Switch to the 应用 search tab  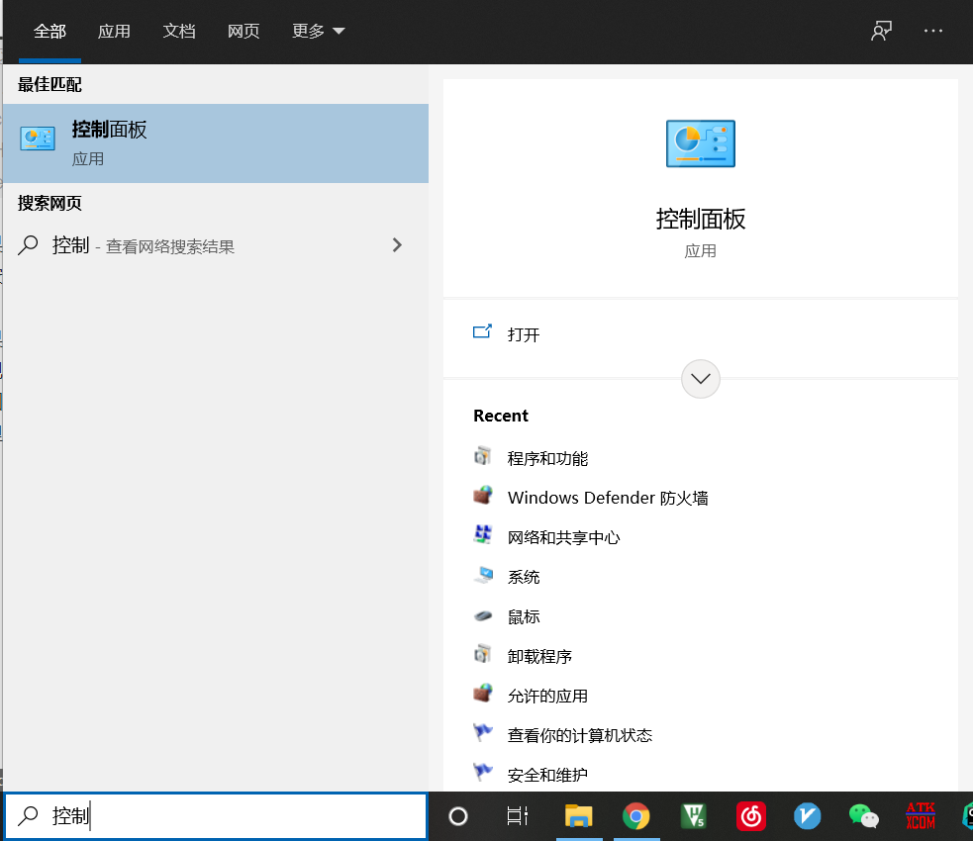pyautogui.click(x=114, y=31)
